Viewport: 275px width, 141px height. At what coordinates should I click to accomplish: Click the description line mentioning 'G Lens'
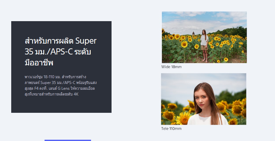pyautogui.click(x=60, y=88)
